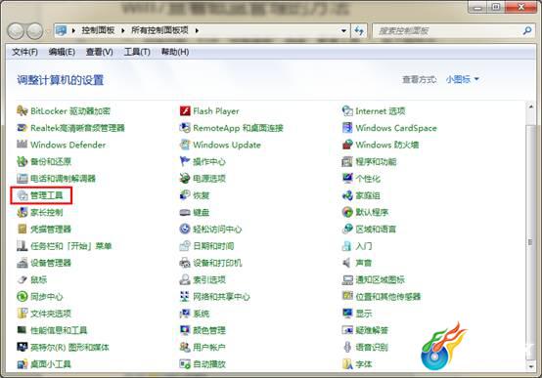Image resolution: width=542 pixels, height=378 pixels.
Task: Click the 所有控制面板项 breadcrumb
Action: (159, 30)
